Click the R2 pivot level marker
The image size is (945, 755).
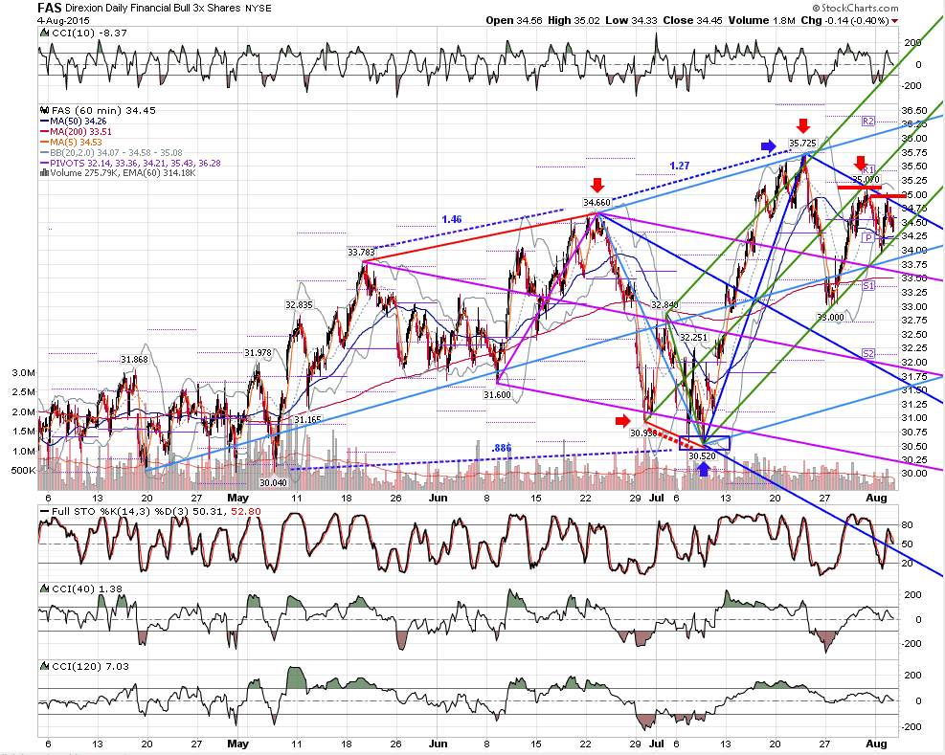pos(867,122)
